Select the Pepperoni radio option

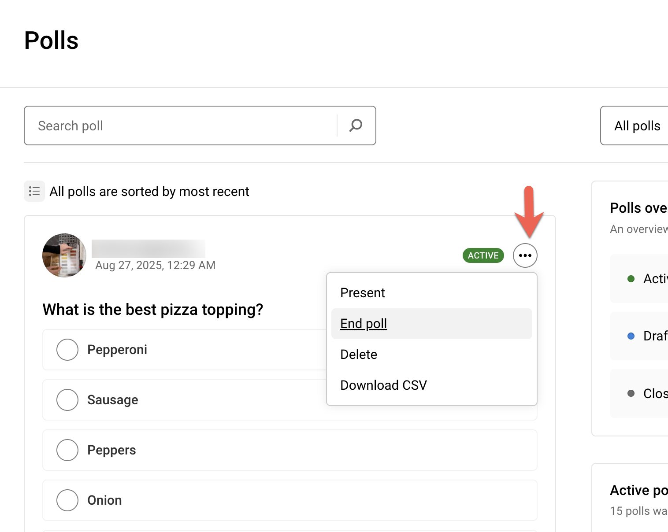pos(67,350)
